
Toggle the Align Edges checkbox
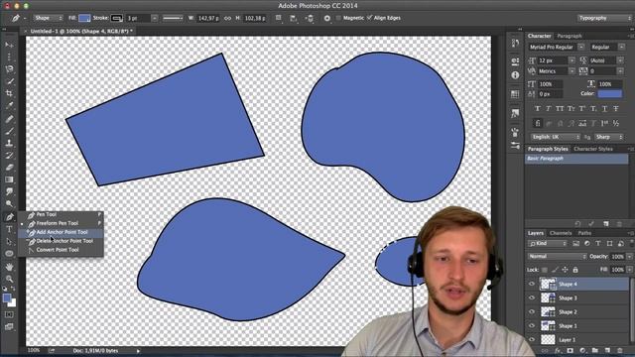(x=369, y=18)
